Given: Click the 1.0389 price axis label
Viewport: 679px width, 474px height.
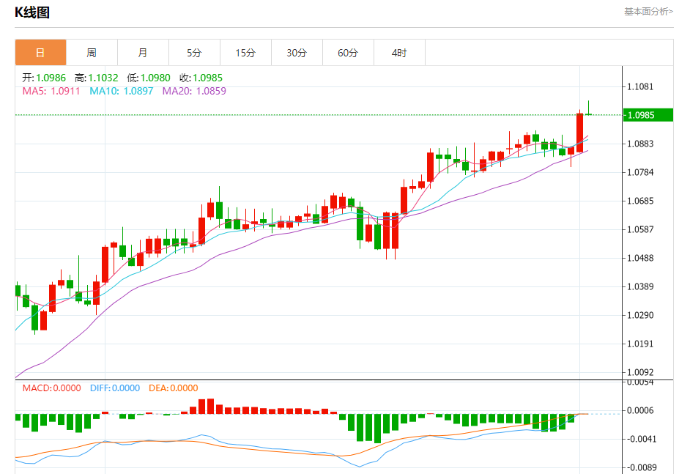Looking at the screenshot, I should pyautogui.click(x=640, y=287).
